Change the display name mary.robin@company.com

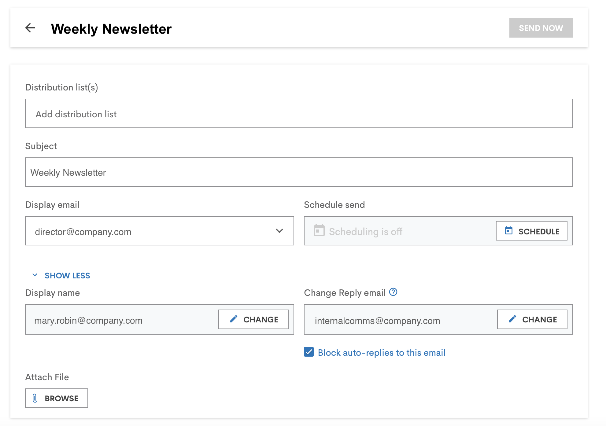[253, 319]
